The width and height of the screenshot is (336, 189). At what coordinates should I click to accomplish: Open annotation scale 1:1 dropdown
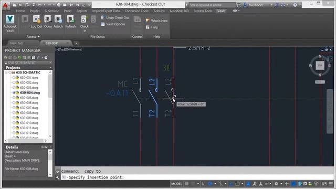tap(268, 184)
